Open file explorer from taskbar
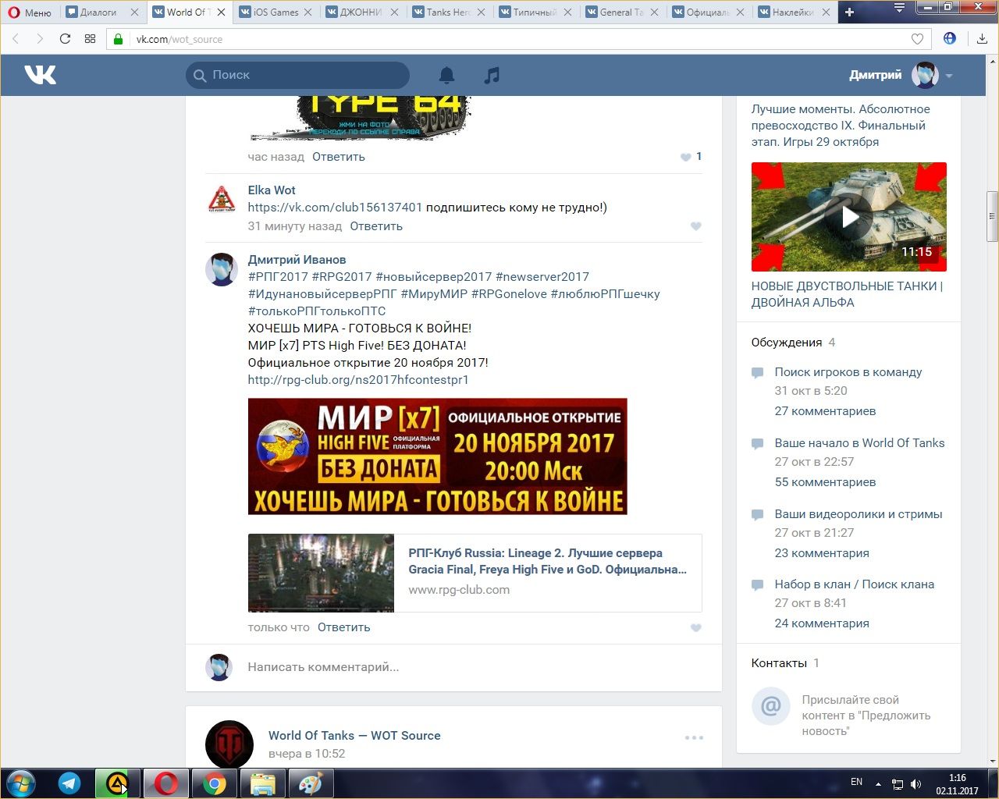 click(262, 783)
